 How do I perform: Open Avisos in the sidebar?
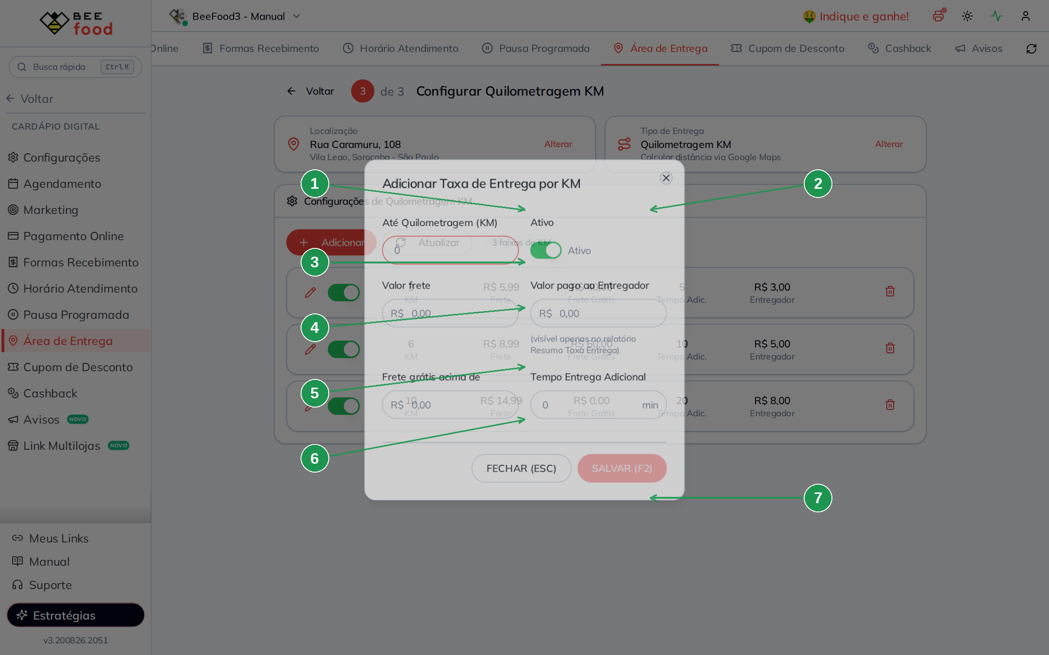75,419
